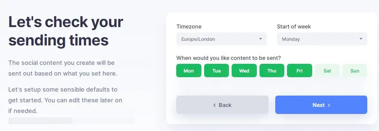This screenshot has width=379, height=131.
Task: Enable sending on Sun
Action: [355, 71]
